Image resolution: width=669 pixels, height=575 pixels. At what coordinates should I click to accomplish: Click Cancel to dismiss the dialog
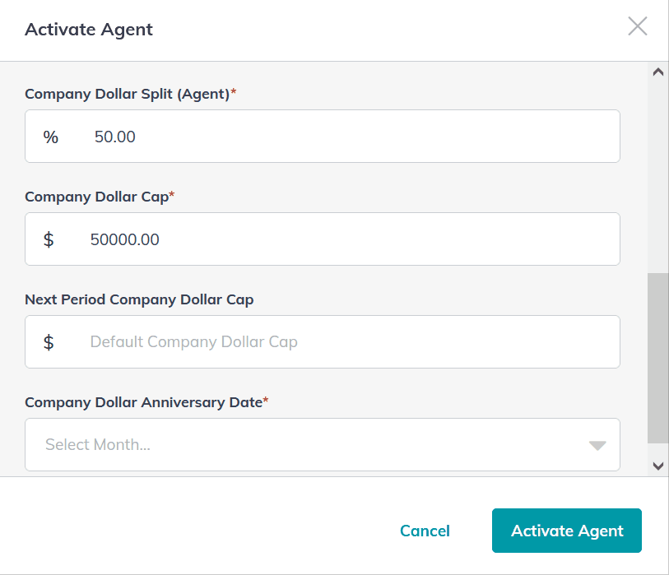point(425,531)
